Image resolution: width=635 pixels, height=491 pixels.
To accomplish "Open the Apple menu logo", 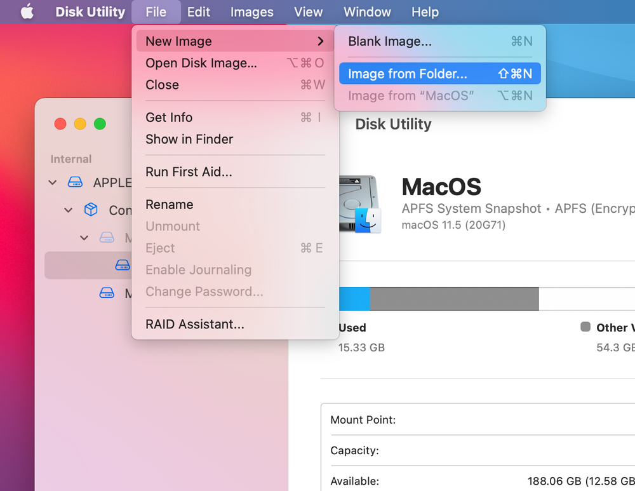I will [x=27, y=12].
